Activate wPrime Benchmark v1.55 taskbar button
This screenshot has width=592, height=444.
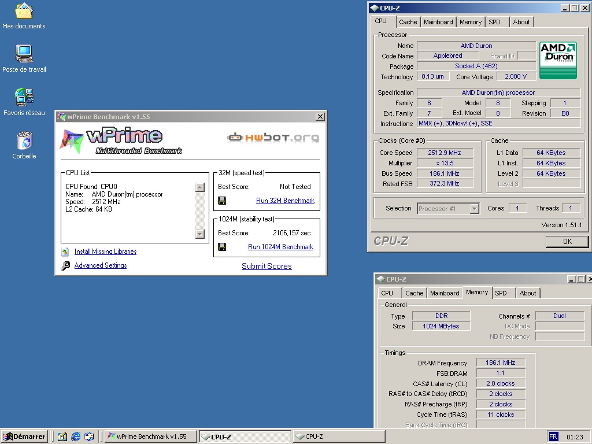(x=150, y=436)
